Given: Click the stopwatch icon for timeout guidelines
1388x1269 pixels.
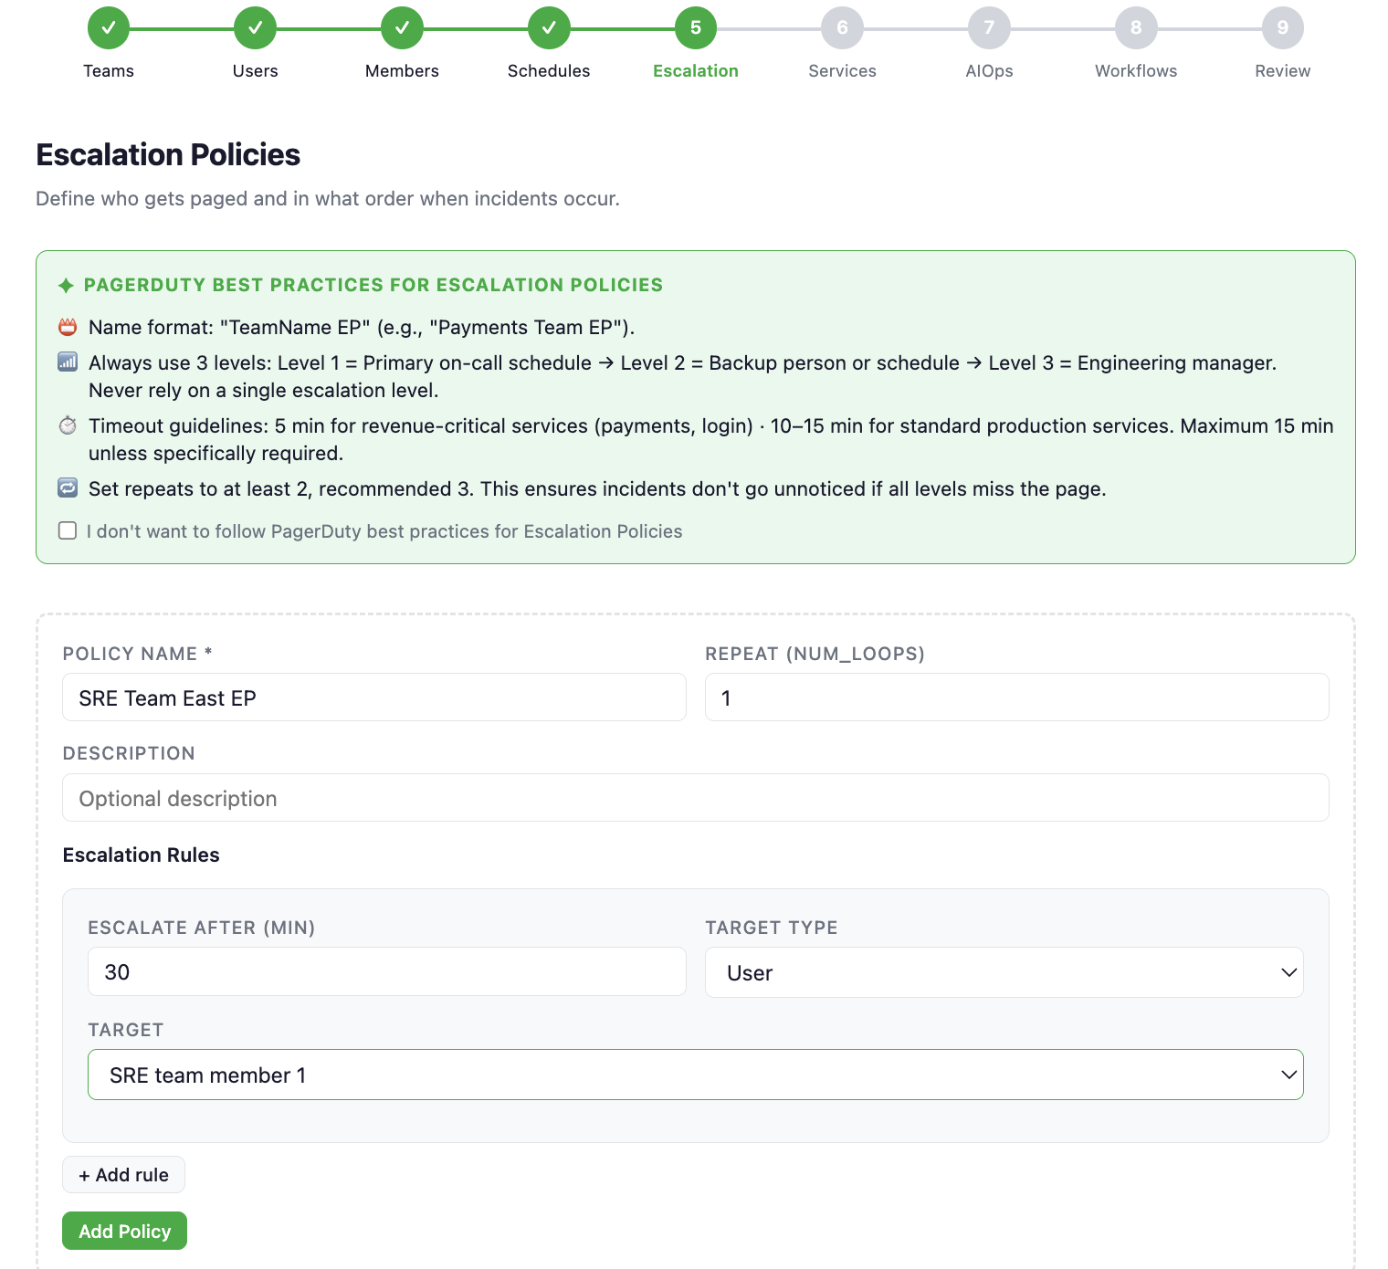Looking at the screenshot, I should pyautogui.click(x=68, y=425).
